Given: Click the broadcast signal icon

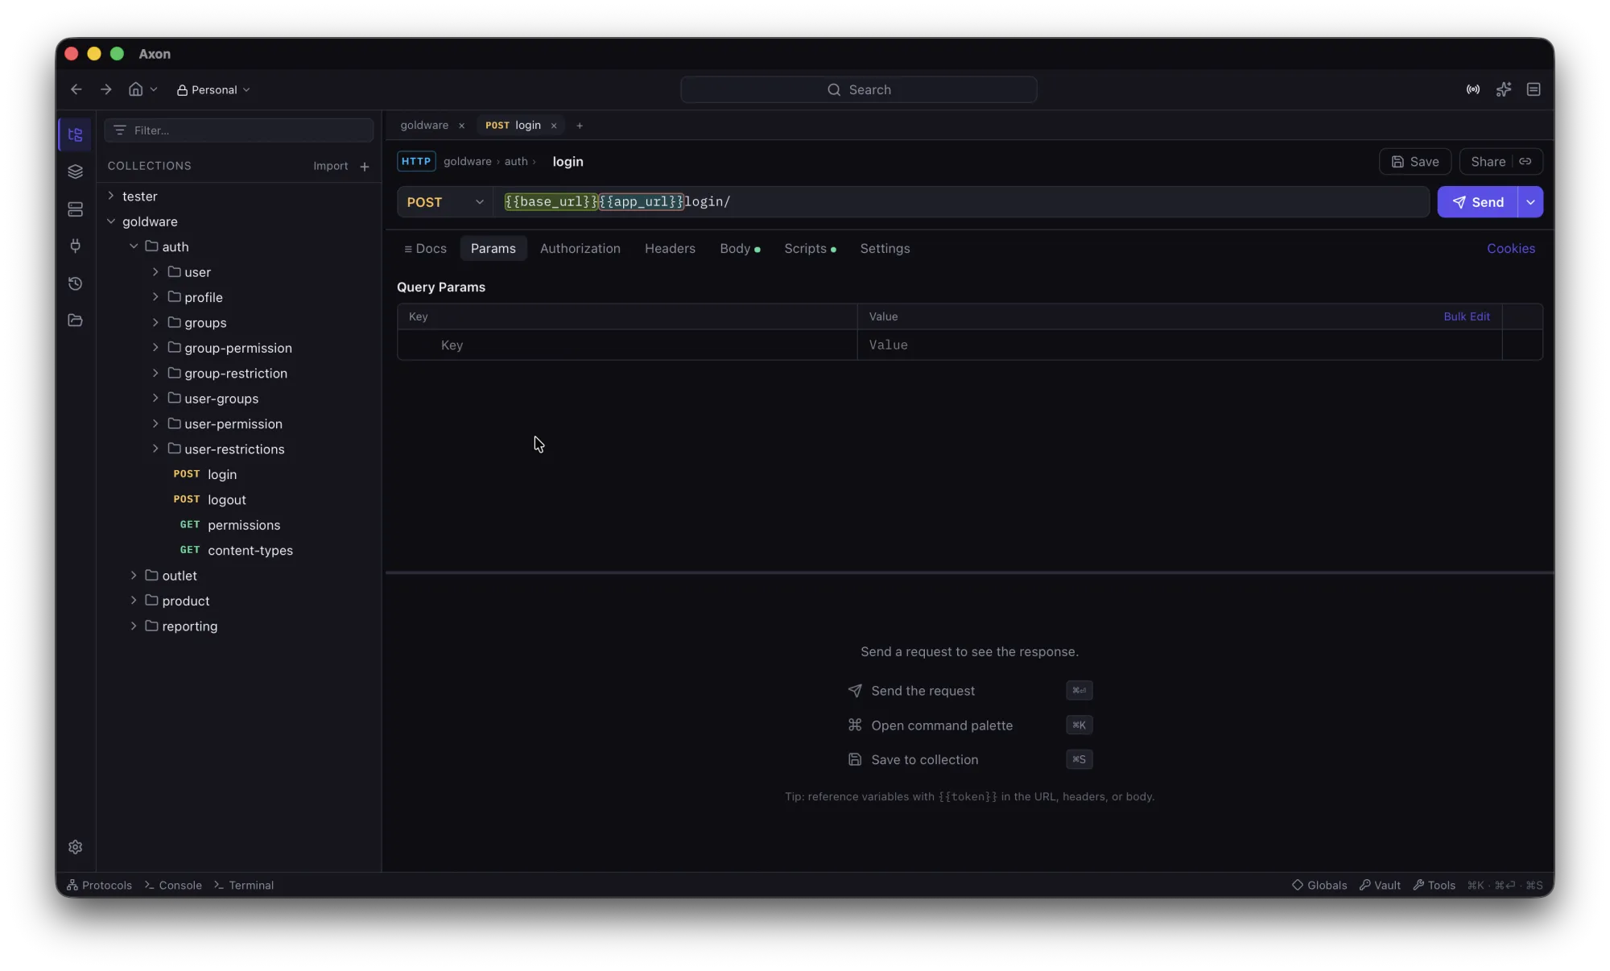Looking at the screenshot, I should tap(1472, 89).
